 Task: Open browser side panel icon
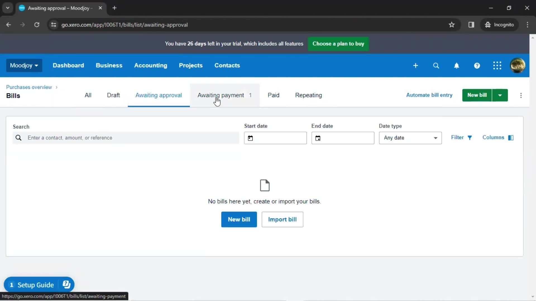(471, 25)
